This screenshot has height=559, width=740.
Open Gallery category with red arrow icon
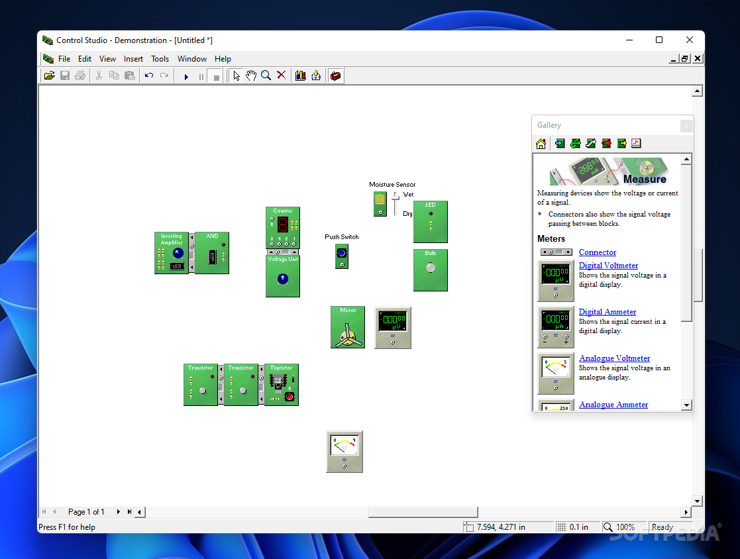point(606,144)
